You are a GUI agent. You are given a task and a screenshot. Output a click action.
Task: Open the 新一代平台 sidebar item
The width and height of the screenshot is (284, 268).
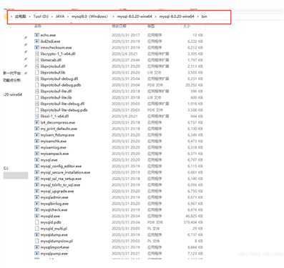[x=11, y=73]
